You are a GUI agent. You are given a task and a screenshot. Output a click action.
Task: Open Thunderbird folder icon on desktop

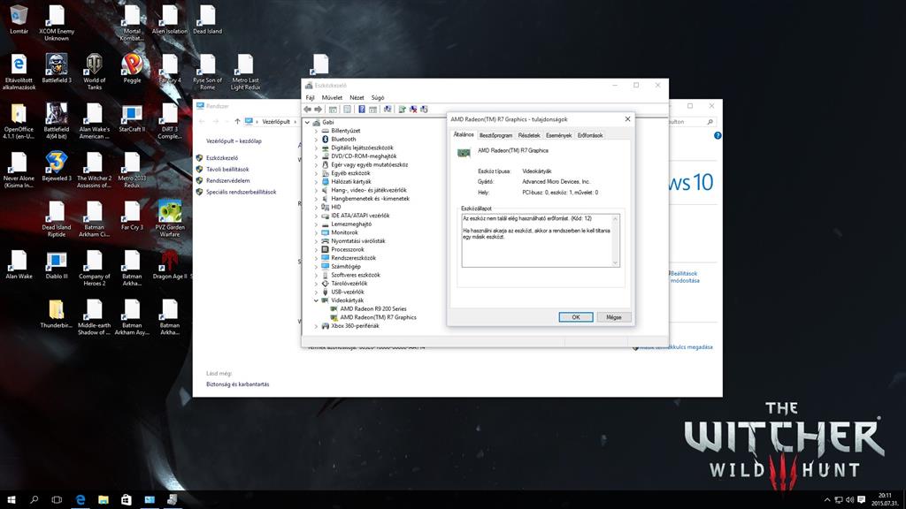[56, 314]
